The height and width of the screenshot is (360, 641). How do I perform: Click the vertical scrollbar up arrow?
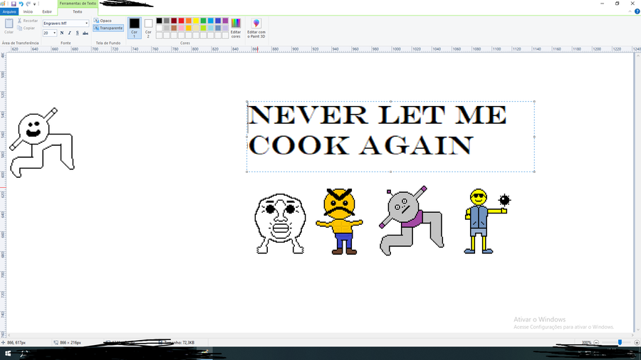click(x=637, y=55)
